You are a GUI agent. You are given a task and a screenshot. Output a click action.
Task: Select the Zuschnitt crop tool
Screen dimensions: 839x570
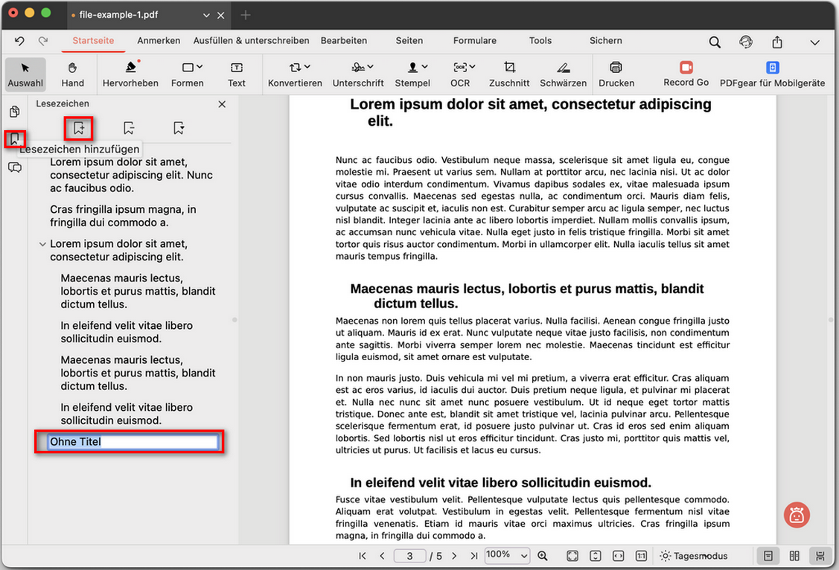tap(509, 74)
